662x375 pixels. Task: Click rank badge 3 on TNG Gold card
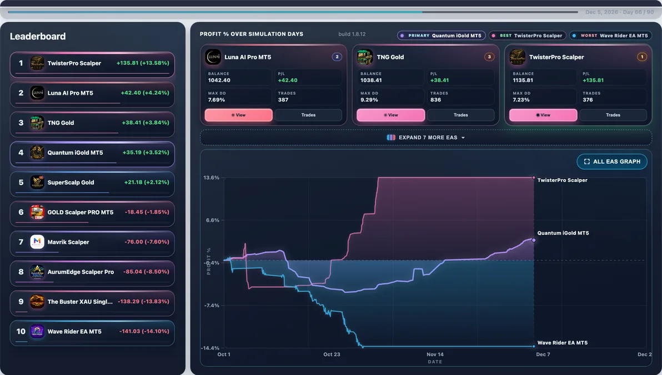(x=489, y=57)
